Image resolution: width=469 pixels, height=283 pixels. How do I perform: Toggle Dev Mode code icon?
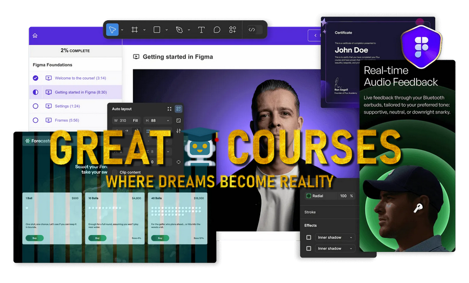tap(252, 30)
